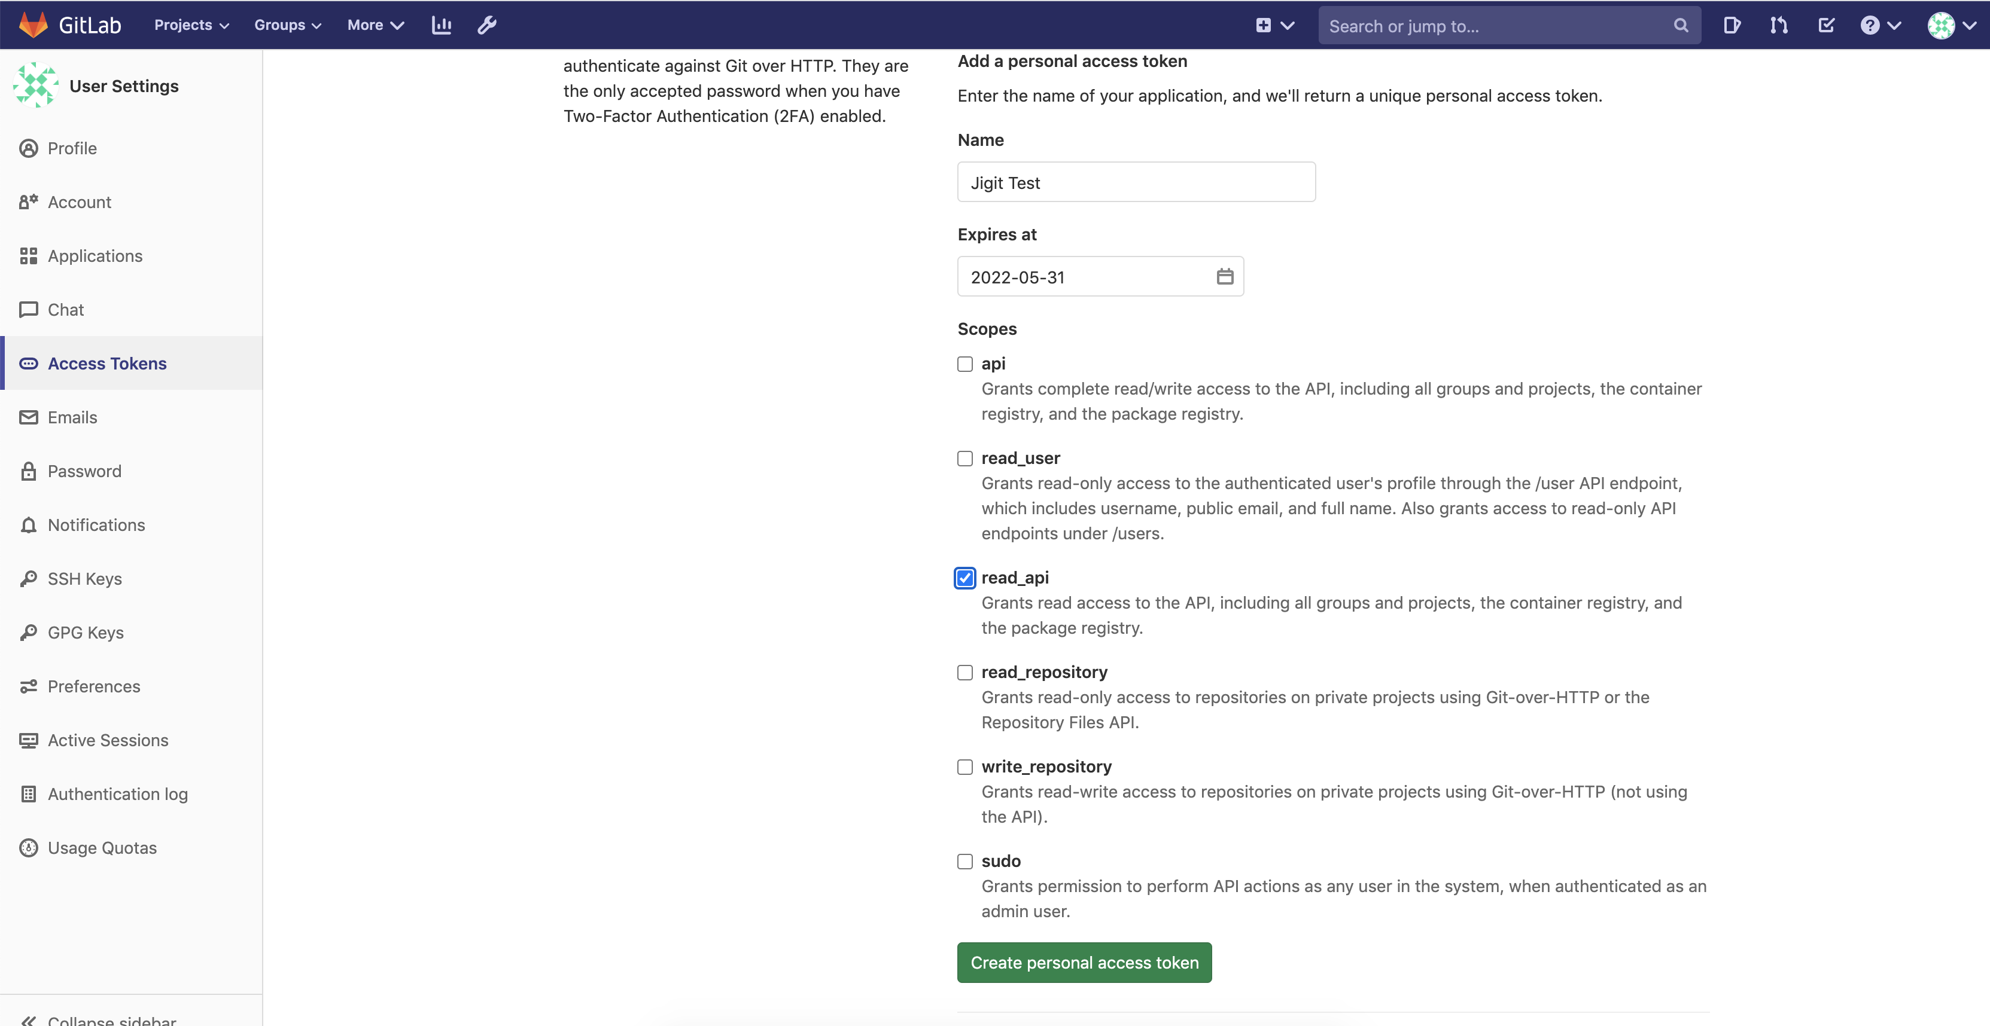This screenshot has height=1026, width=1990.
Task: Open SSH Keys in the sidebar
Action: tap(85, 579)
